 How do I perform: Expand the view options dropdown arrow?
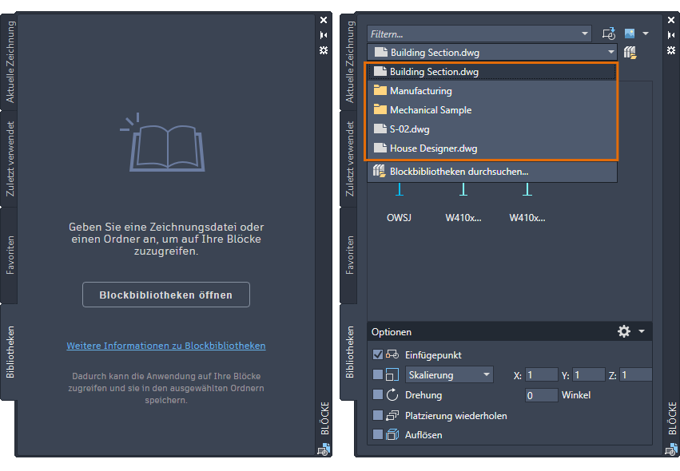click(x=646, y=34)
